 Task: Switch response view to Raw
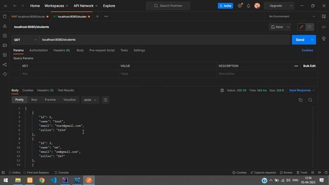coord(34,100)
